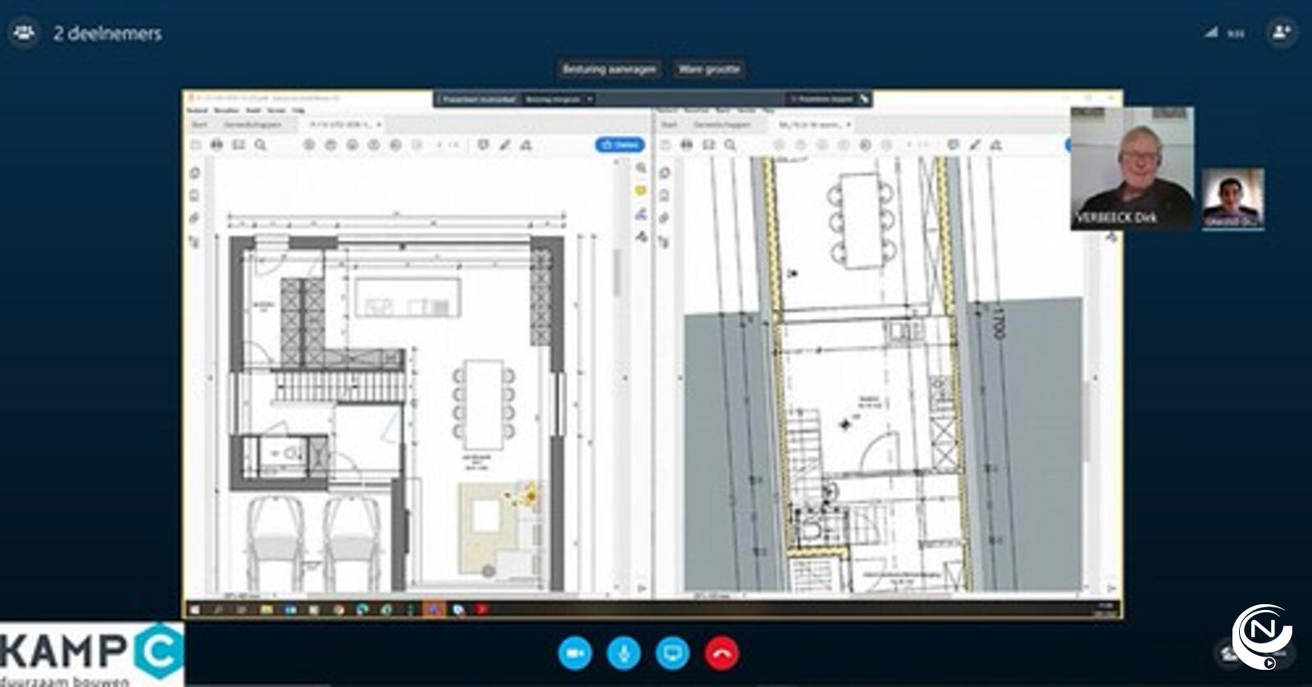
Task: Open 'Gereedschappen' tab in right PDF window
Action: tap(722, 125)
